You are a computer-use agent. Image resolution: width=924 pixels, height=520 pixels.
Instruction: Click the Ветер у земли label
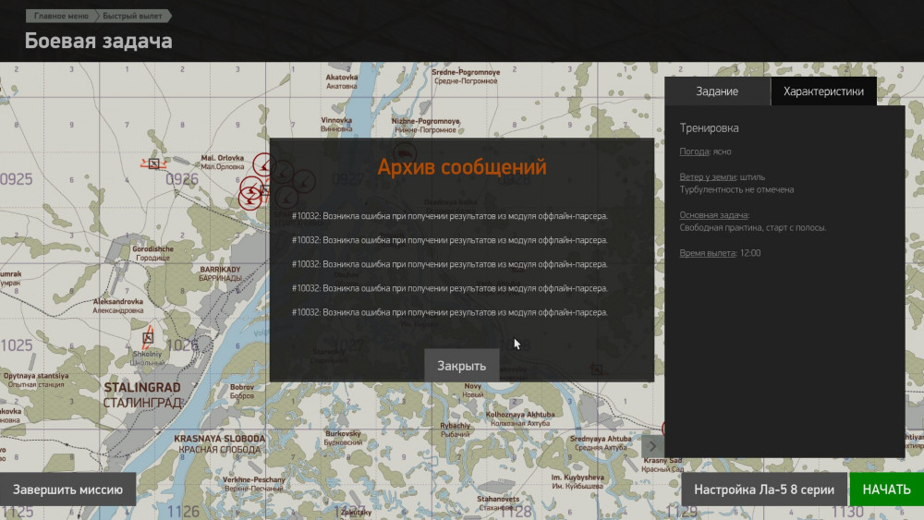[x=708, y=176]
